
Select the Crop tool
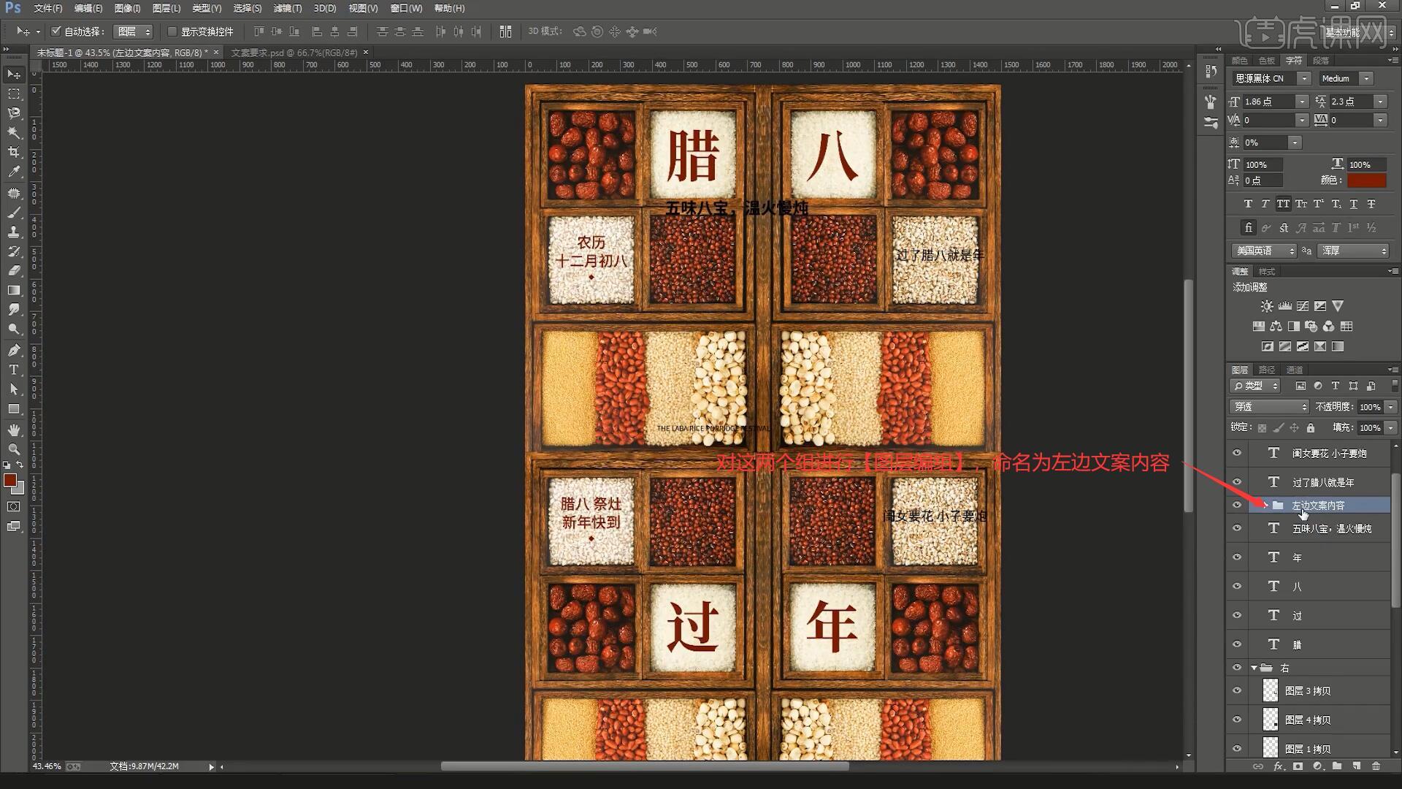pyautogui.click(x=14, y=152)
